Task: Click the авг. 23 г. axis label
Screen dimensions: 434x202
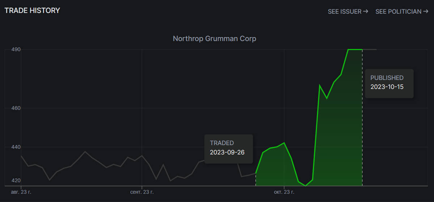Action: tap(21, 192)
